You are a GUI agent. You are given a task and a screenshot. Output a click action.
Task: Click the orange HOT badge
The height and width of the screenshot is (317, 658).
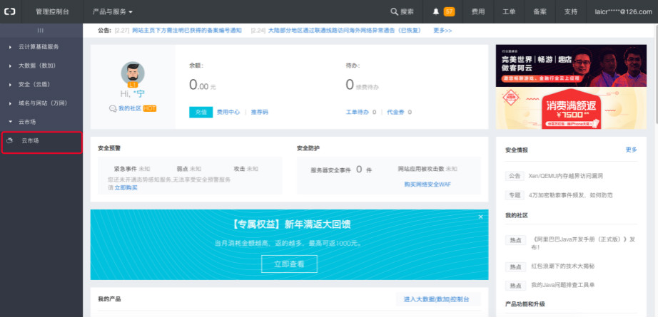(x=149, y=108)
